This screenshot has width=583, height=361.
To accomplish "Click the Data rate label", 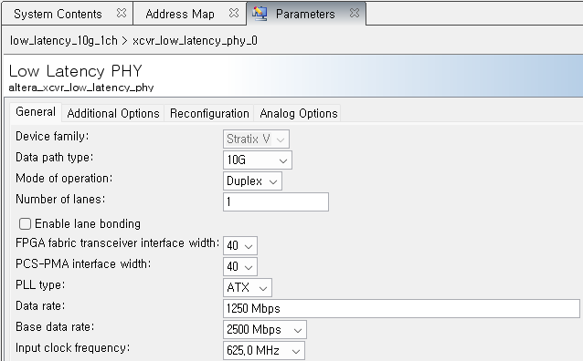I will point(40,305).
